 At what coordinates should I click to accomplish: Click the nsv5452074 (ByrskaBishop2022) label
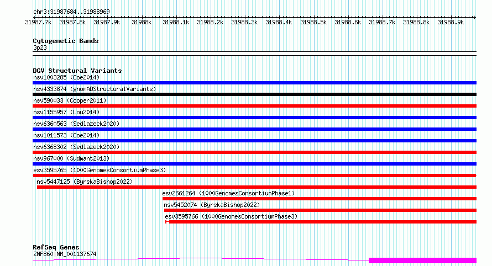click(x=212, y=205)
